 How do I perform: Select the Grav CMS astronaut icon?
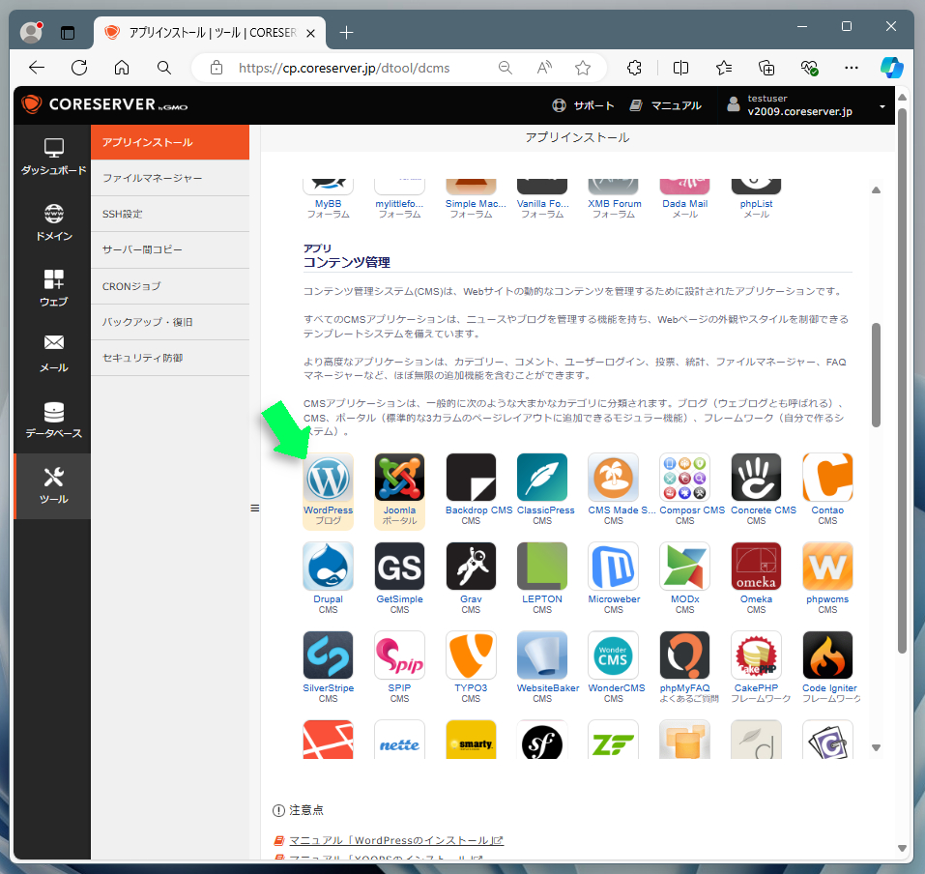471,567
